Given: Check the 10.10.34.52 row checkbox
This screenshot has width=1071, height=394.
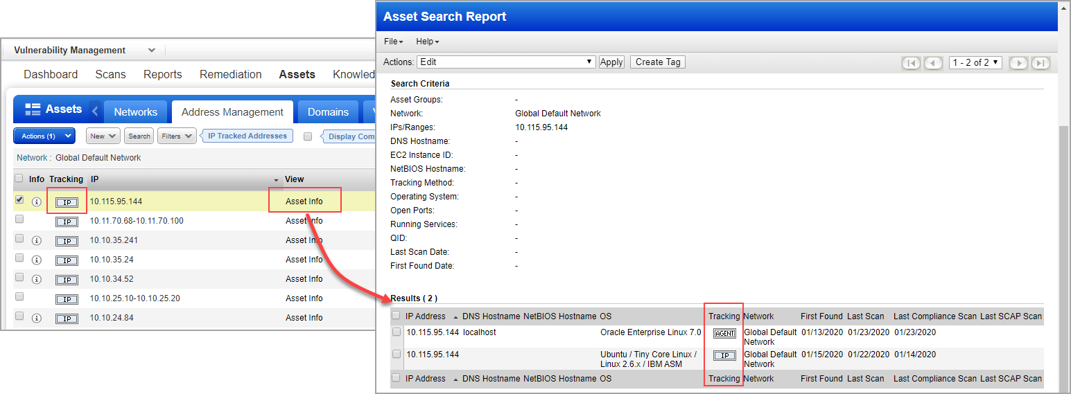Looking at the screenshot, I should 19,277.
